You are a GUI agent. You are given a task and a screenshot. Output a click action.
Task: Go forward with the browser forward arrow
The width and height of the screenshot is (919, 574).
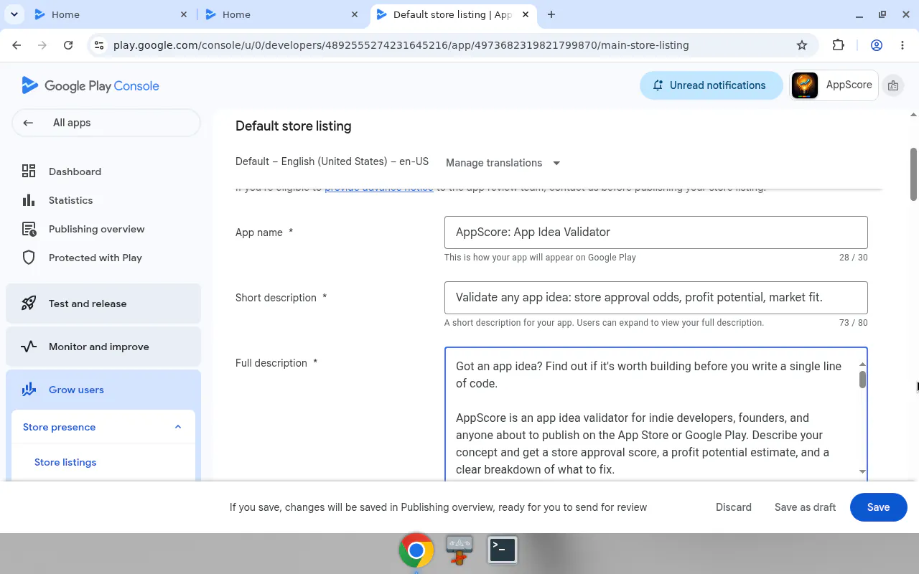coord(42,45)
